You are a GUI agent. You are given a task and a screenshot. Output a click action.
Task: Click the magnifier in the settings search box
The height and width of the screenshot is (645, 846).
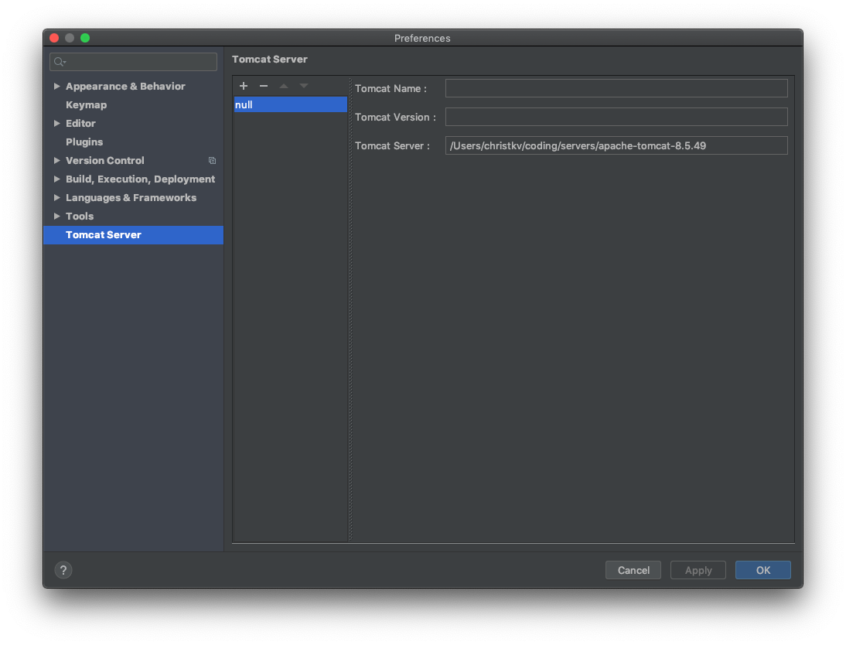point(57,61)
